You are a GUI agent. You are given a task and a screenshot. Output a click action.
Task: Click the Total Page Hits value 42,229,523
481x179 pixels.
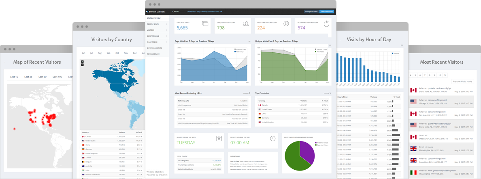pos(216,160)
